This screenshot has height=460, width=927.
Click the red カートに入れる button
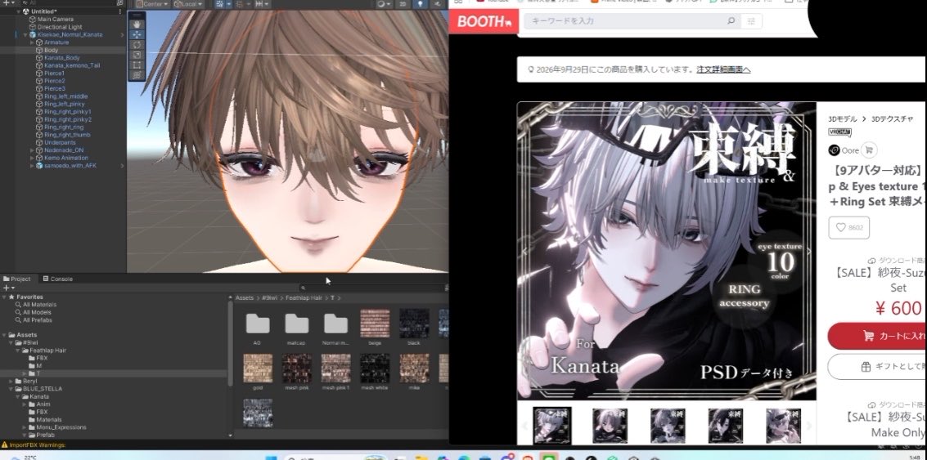877,336
